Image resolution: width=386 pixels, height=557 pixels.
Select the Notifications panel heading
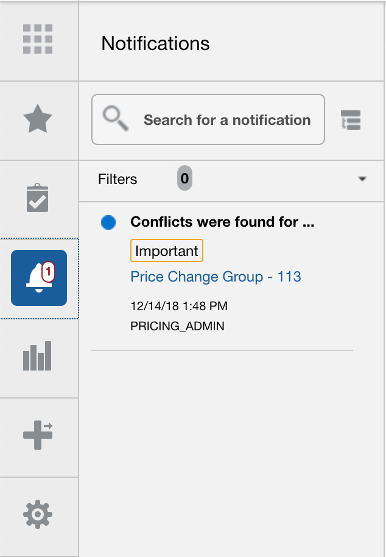click(156, 43)
